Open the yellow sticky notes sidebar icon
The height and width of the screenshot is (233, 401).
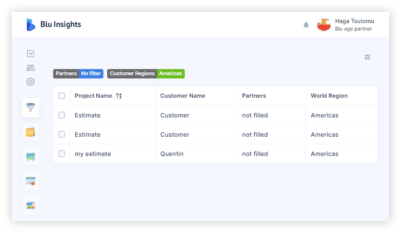[x=31, y=132]
